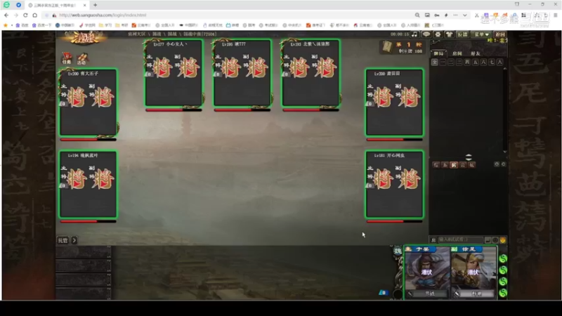Select the fifth chat channel icon
The image size is (562, 316).
coord(471,165)
